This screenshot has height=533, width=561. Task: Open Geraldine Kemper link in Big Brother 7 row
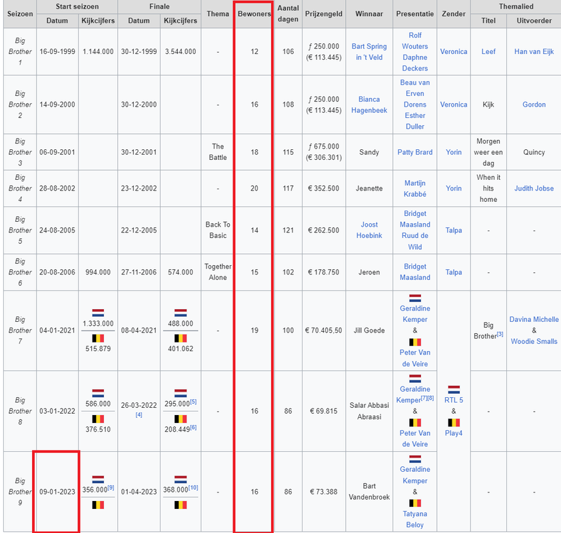[x=414, y=314]
